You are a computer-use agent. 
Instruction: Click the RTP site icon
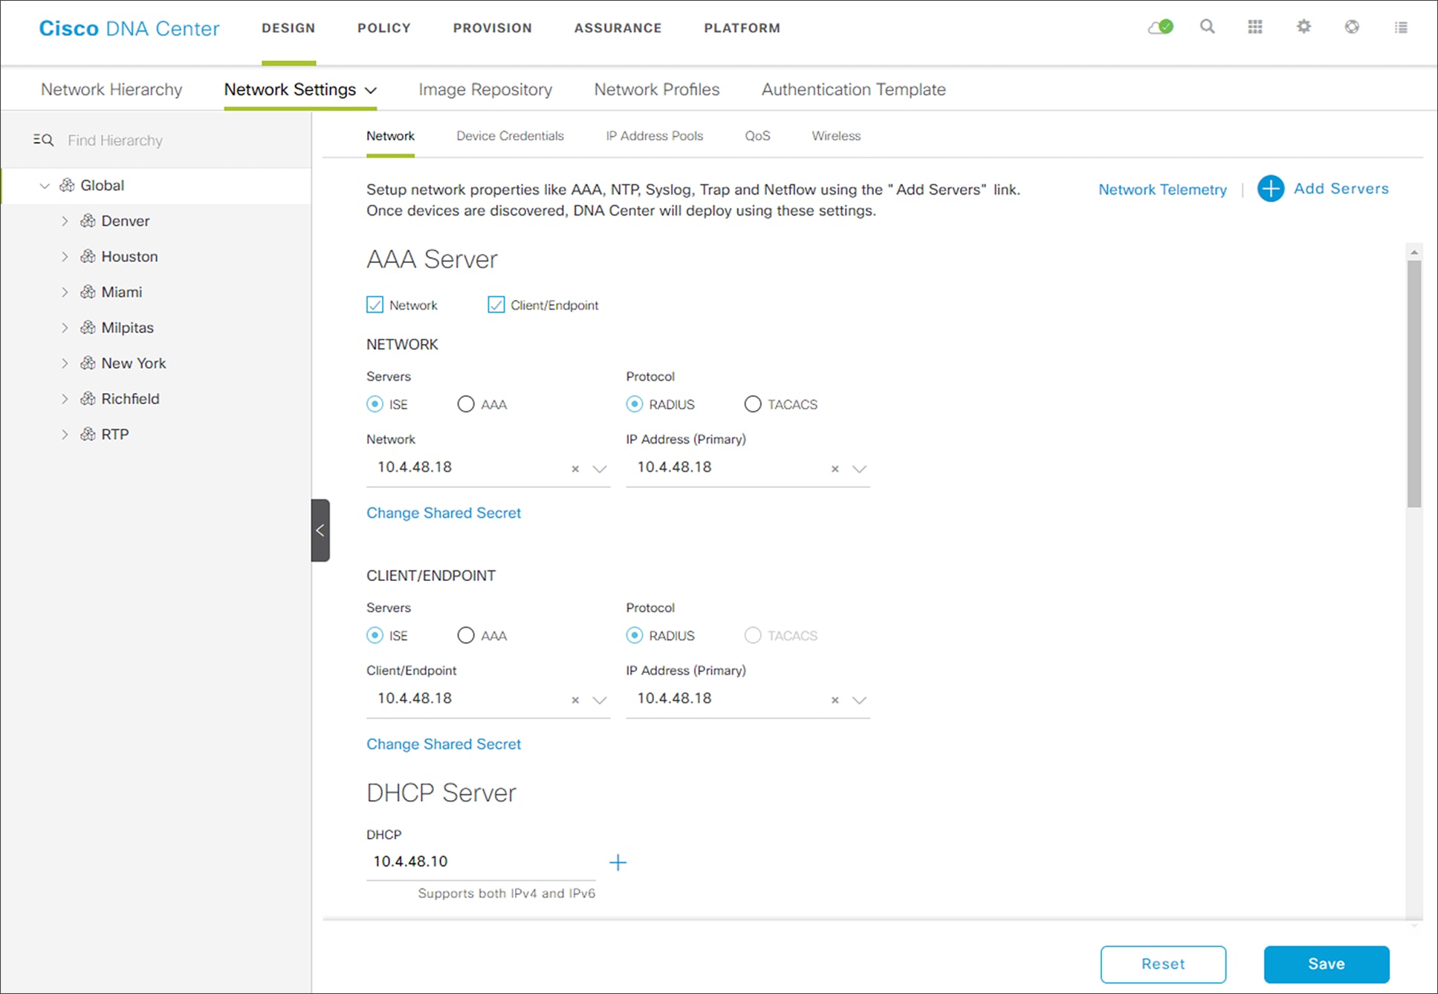88,435
